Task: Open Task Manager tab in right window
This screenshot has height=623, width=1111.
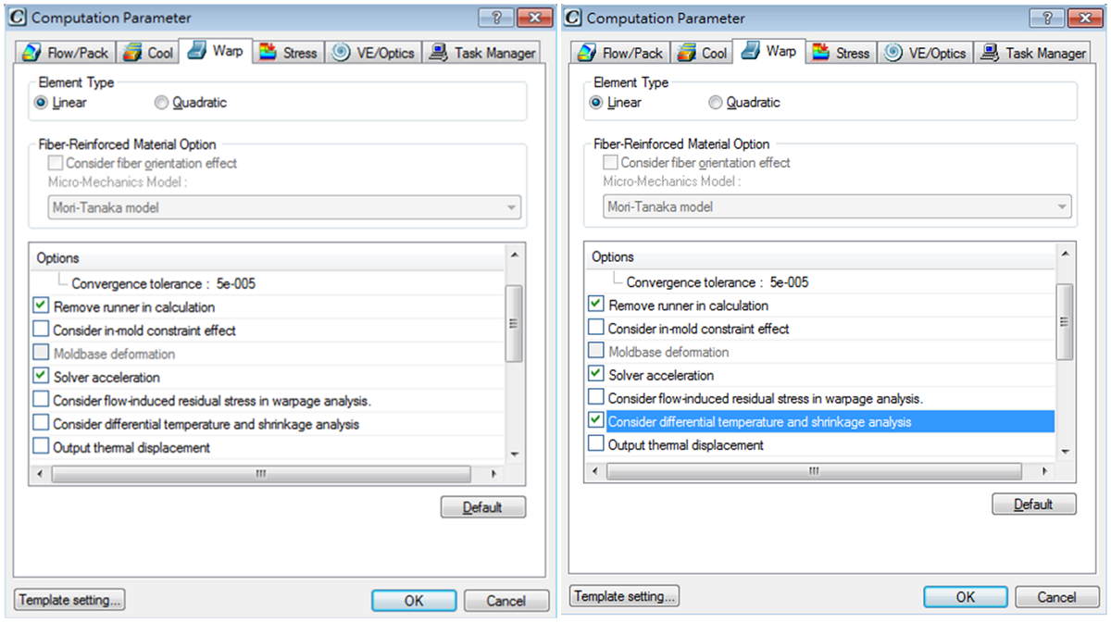Action: pos(1034,53)
